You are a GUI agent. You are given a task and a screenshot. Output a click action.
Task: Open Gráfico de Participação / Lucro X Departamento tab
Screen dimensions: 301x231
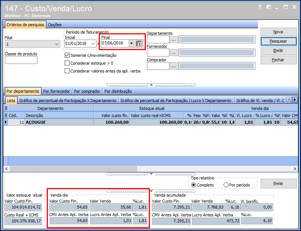[176, 101]
